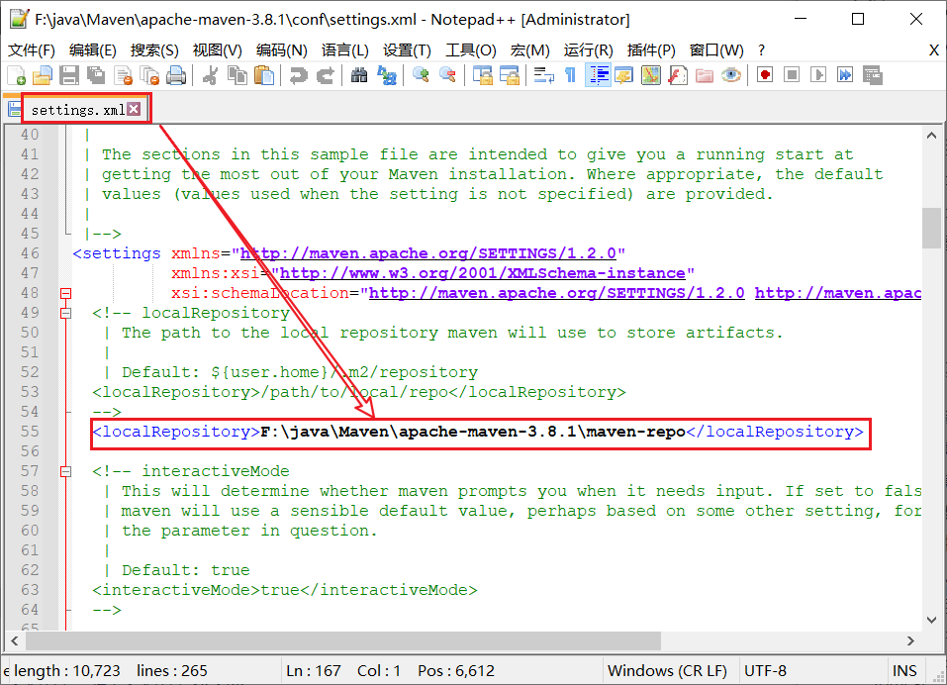Toggle word wrap in the toolbar
Image resolution: width=947 pixels, height=685 pixels.
543,75
